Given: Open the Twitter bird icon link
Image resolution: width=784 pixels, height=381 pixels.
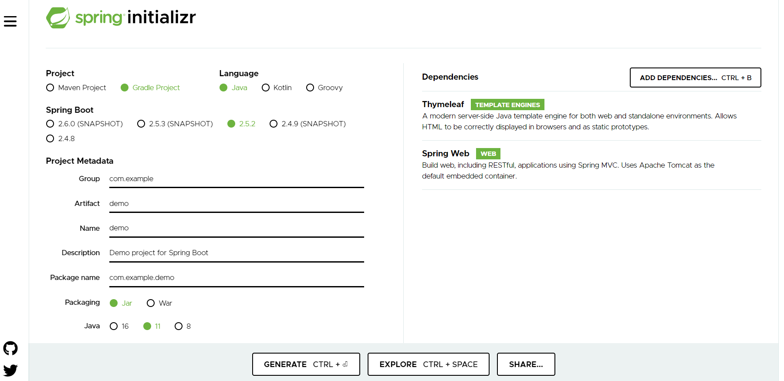Looking at the screenshot, I should [x=10, y=370].
